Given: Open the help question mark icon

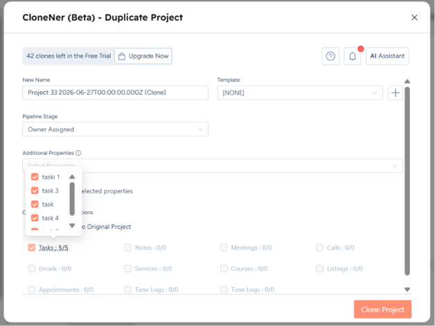Looking at the screenshot, I should pyautogui.click(x=330, y=56).
